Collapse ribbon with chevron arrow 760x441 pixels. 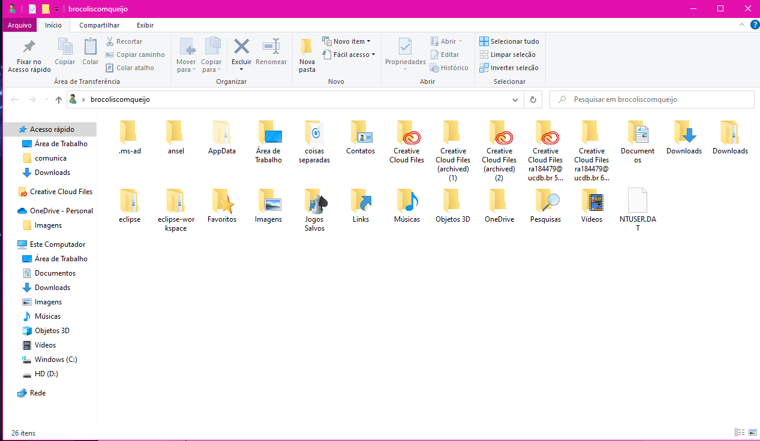click(x=741, y=25)
